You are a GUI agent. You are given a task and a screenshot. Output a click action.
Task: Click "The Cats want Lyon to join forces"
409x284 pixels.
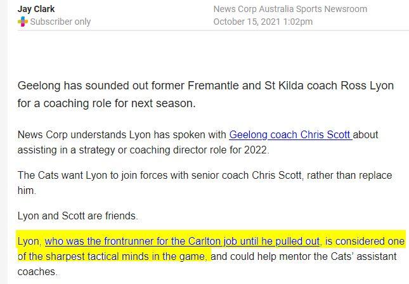[x=95, y=176]
